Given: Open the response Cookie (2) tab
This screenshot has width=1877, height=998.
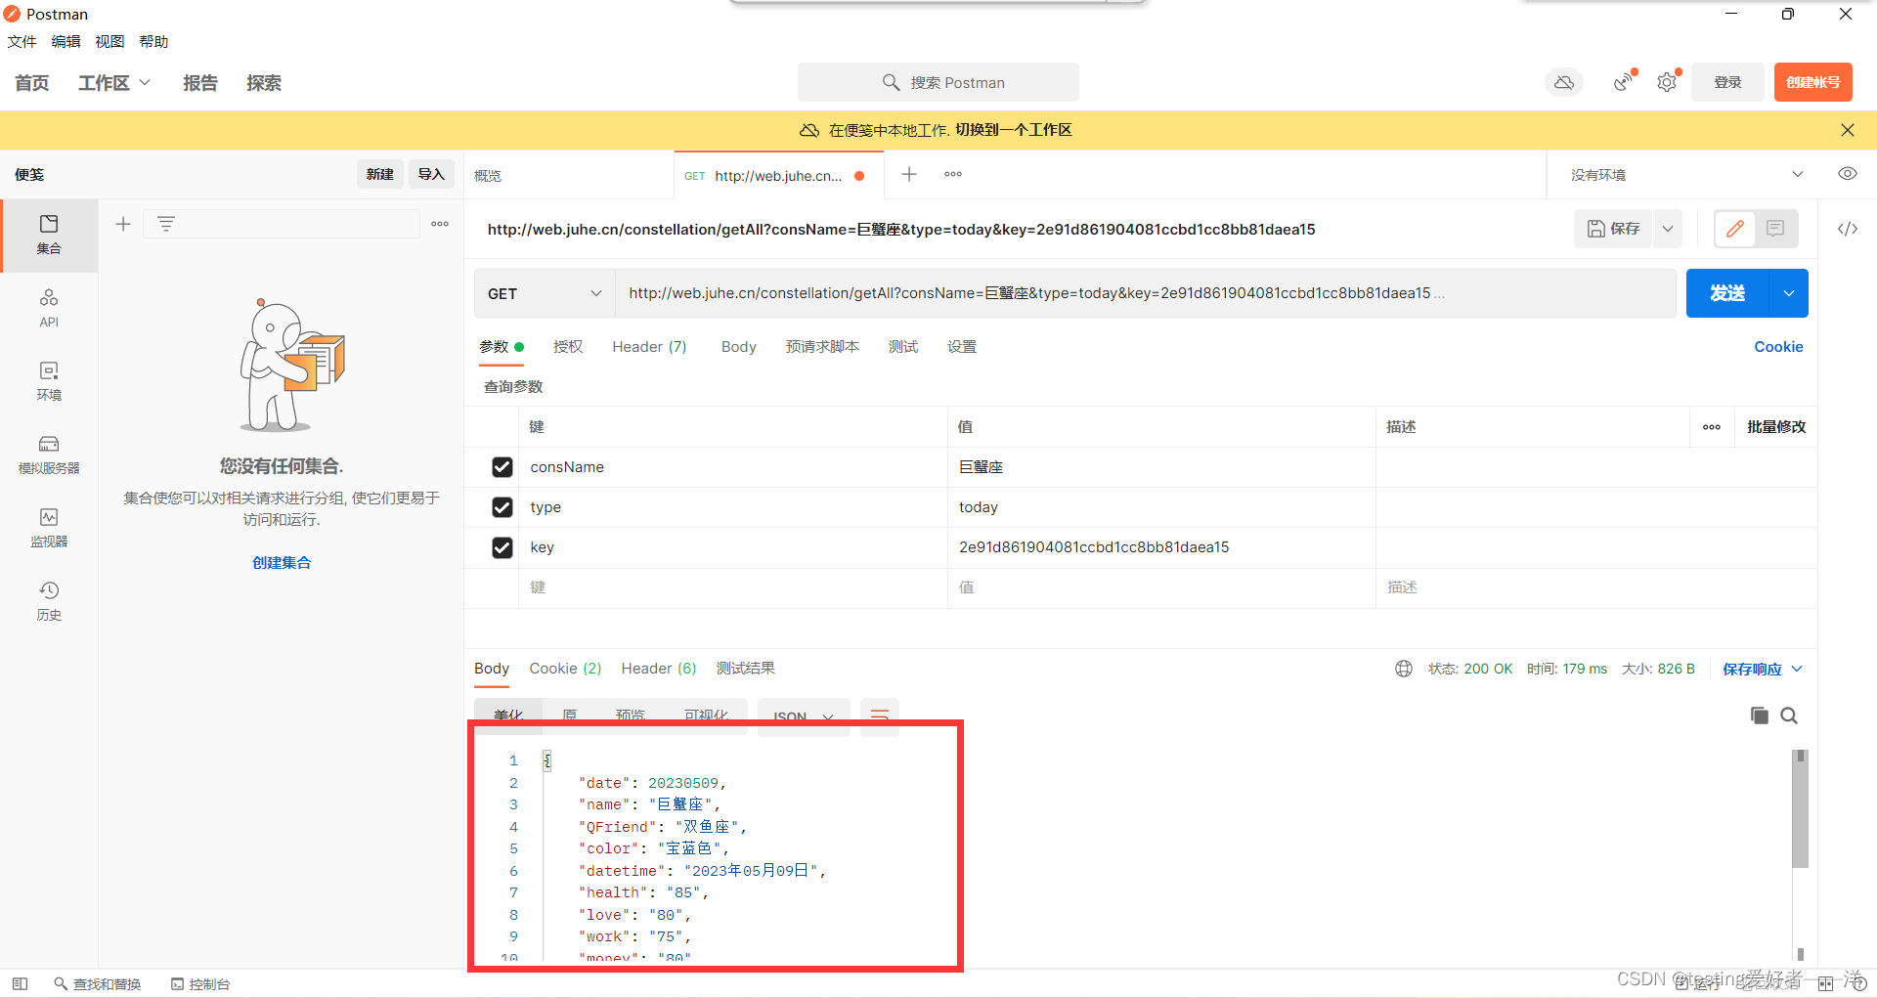Looking at the screenshot, I should pyautogui.click(x=565, y=669).
